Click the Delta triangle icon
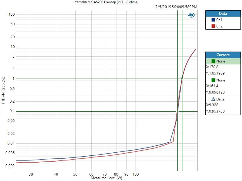 tap(213, 99)
